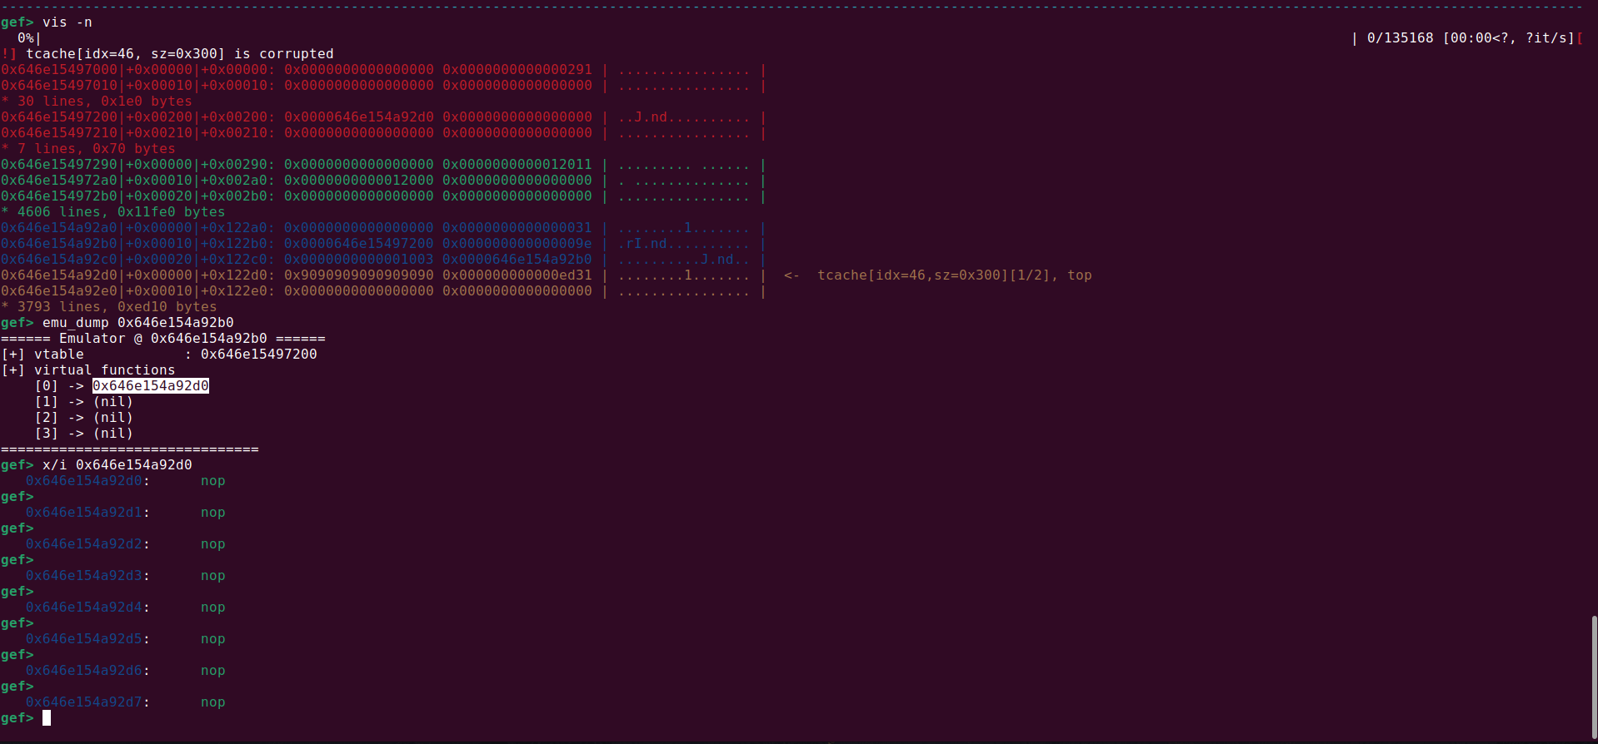Screen dimensions: 1598x744
Task: Click the '[+] virtual functions' line
Action: pyautogui.click(x=88, y=370)
